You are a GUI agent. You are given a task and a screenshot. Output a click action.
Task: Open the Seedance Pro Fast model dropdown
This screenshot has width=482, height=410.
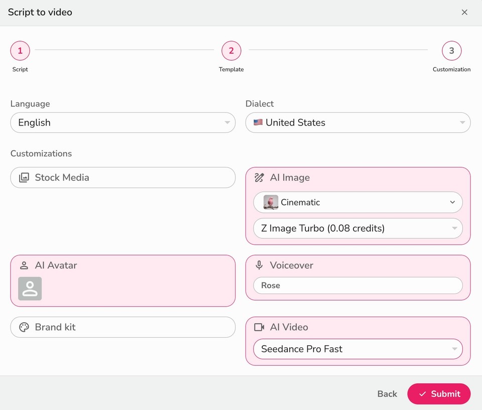coord(357,349)
